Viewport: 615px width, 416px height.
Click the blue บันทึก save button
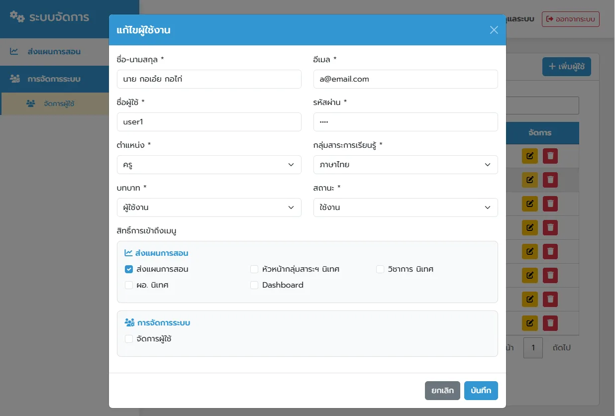(481, 391)
